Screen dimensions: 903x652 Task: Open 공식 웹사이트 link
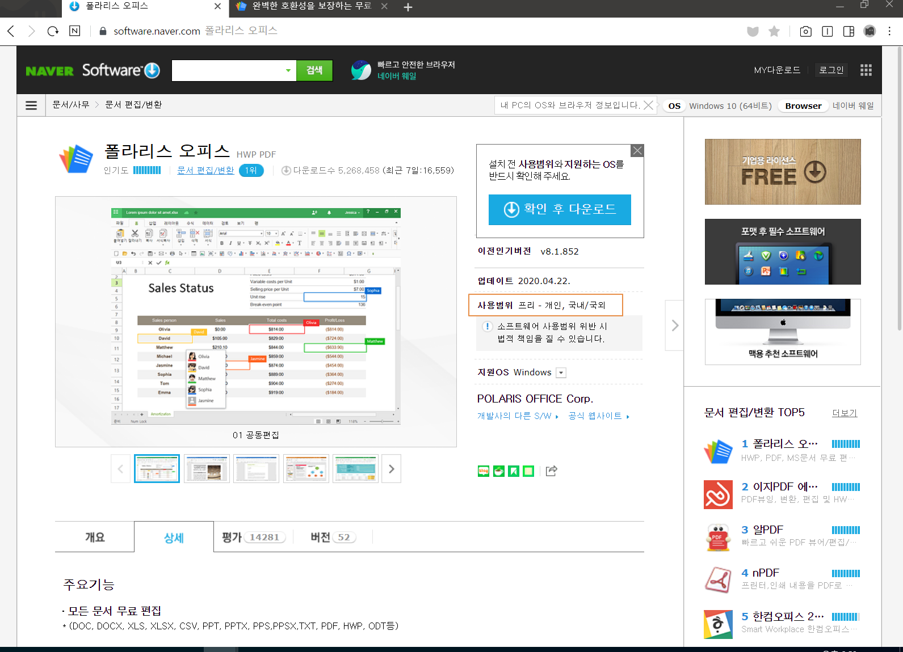click(599, 416)
